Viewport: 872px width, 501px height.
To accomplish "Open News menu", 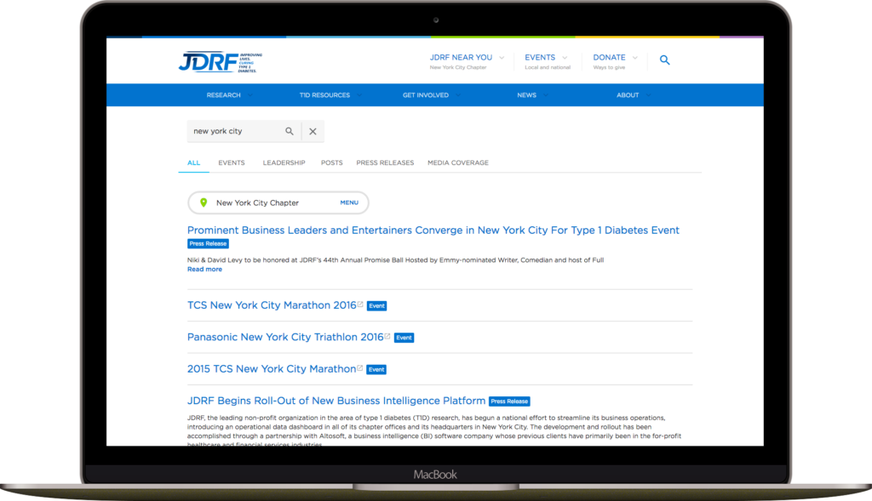I will [x=526, y=95].
